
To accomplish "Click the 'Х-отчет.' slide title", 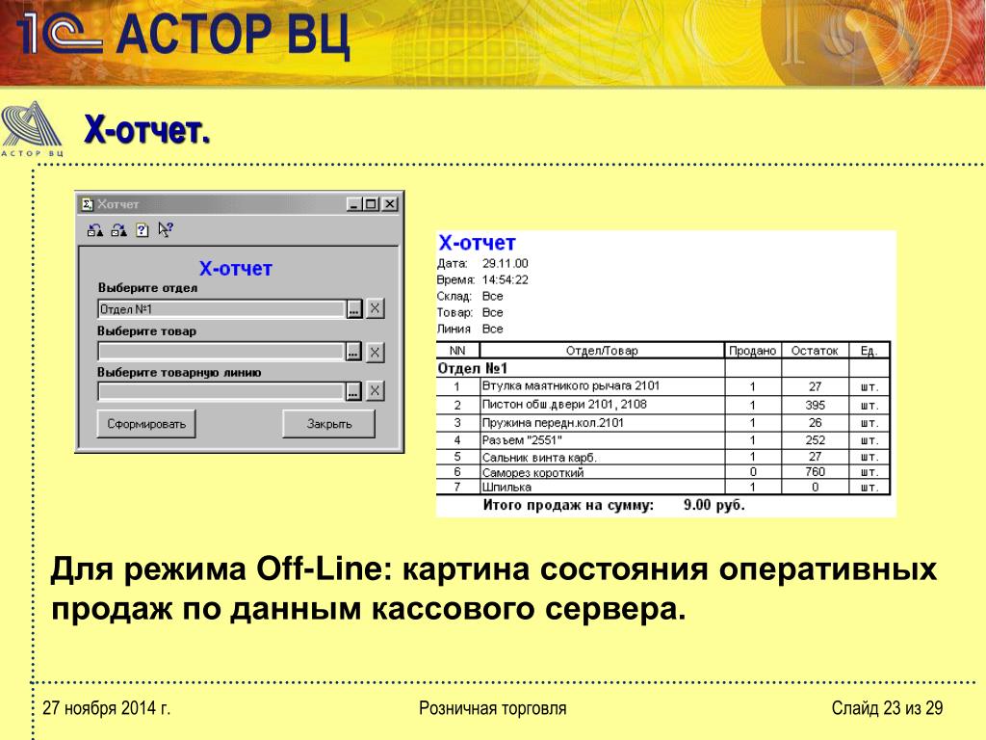I will [147, 130].
